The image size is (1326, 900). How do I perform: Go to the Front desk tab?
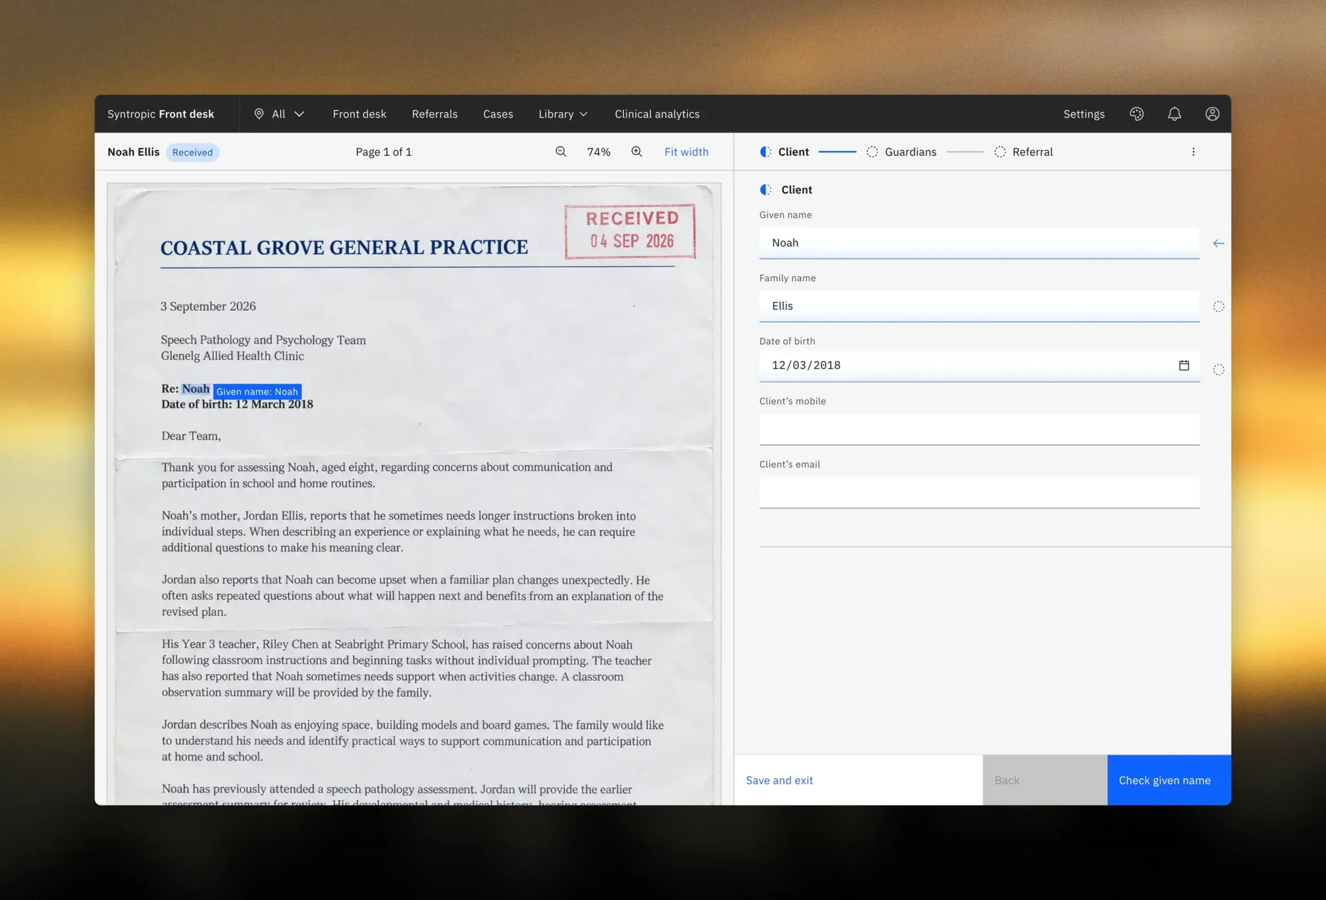[360, 114]
